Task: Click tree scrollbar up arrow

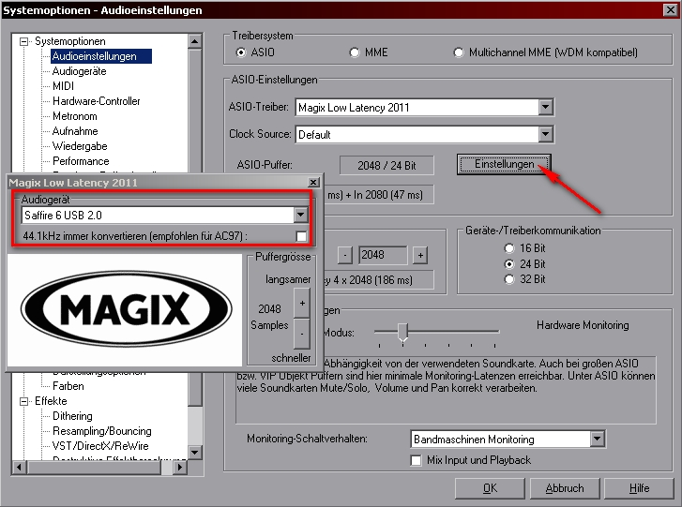Action: 194,42
